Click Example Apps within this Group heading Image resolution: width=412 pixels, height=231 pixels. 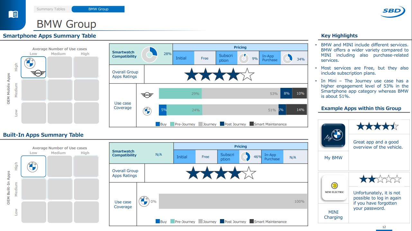[x=361, y=108]
